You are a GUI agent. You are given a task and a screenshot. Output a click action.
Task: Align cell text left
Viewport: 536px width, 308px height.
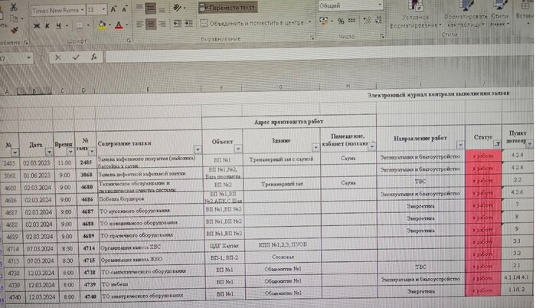[139, 24]
